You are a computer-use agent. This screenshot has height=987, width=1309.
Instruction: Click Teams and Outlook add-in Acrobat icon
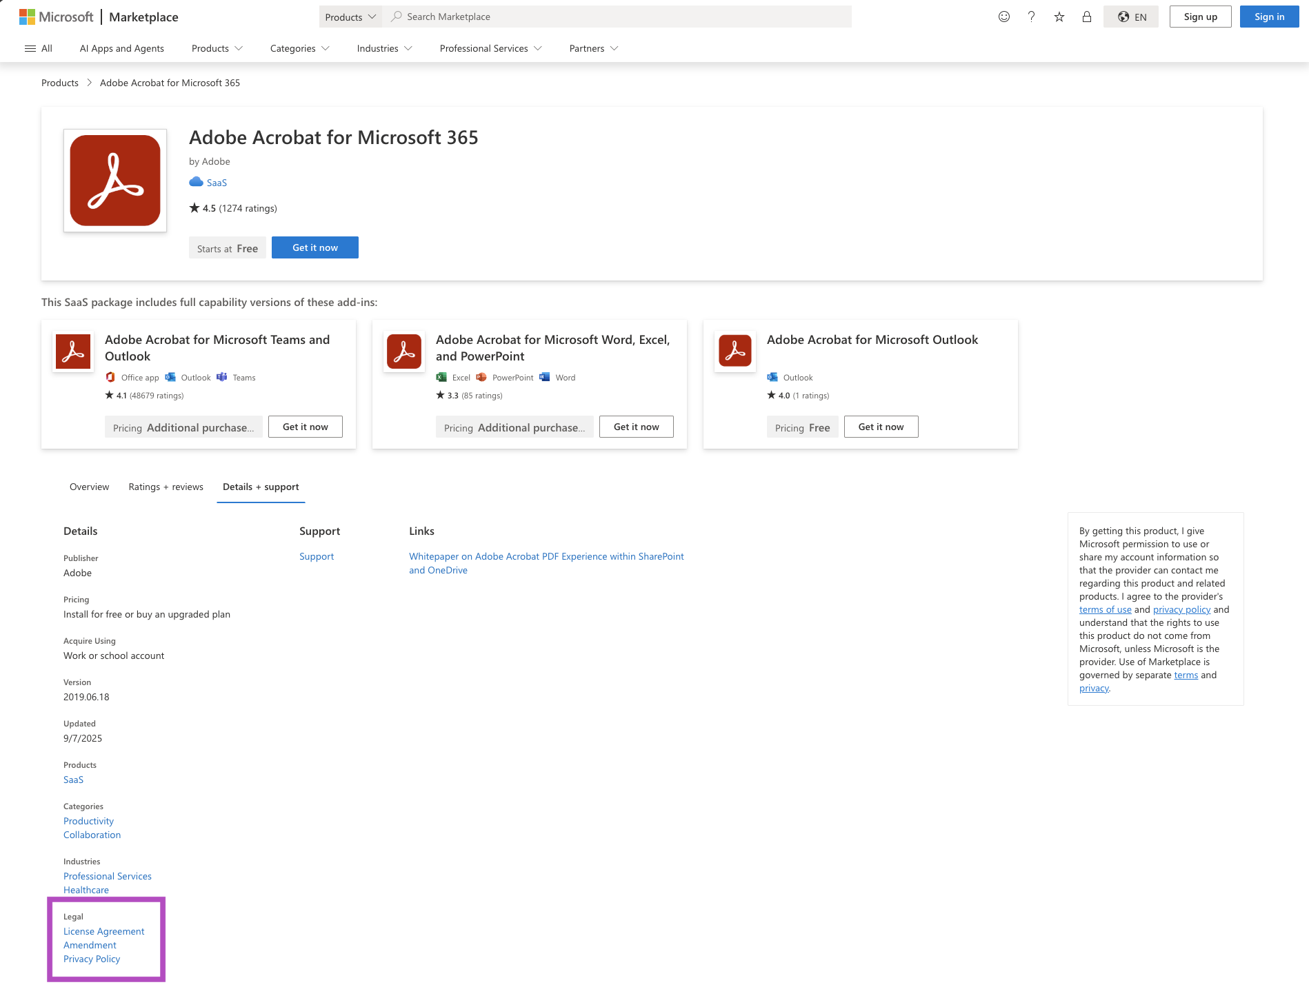coord(73,352)
